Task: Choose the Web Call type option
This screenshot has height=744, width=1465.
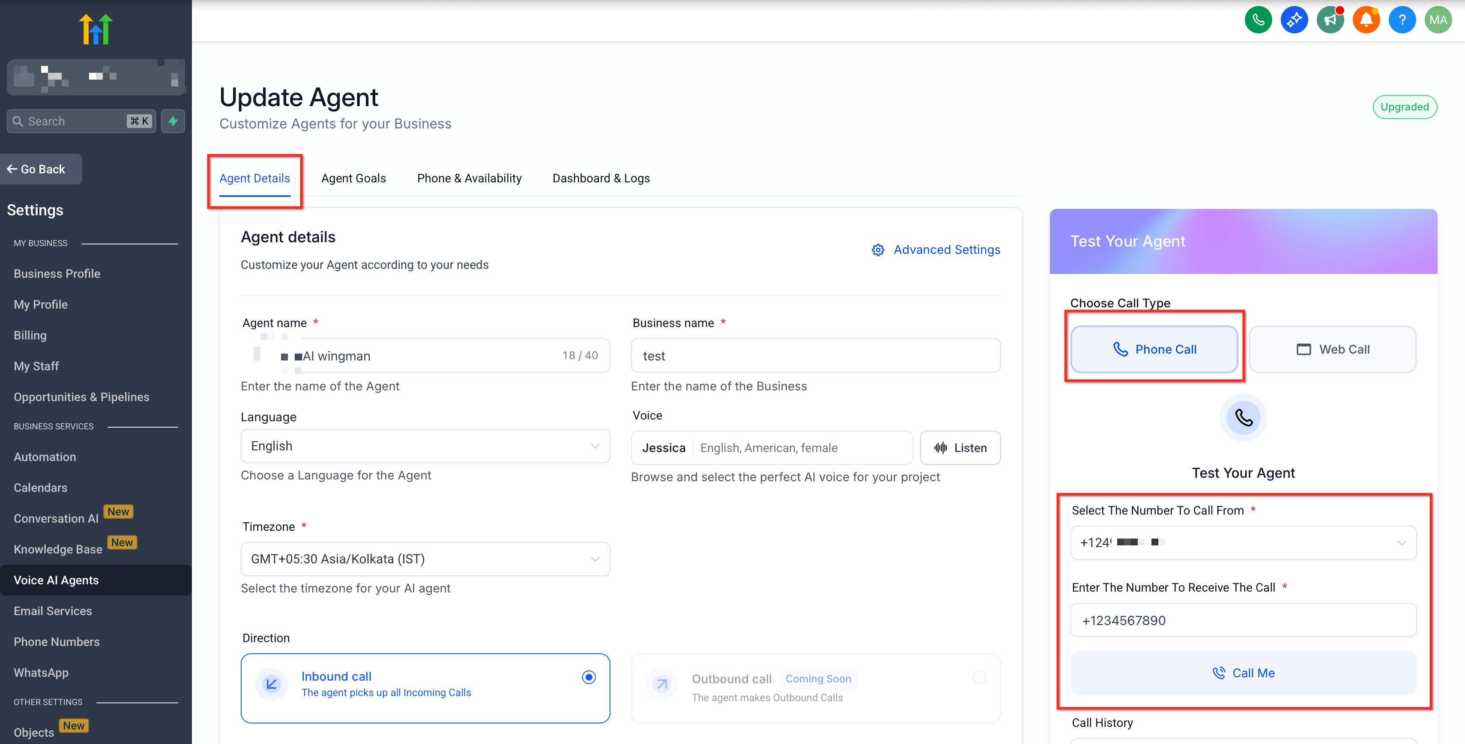Action: (1333, 349)
